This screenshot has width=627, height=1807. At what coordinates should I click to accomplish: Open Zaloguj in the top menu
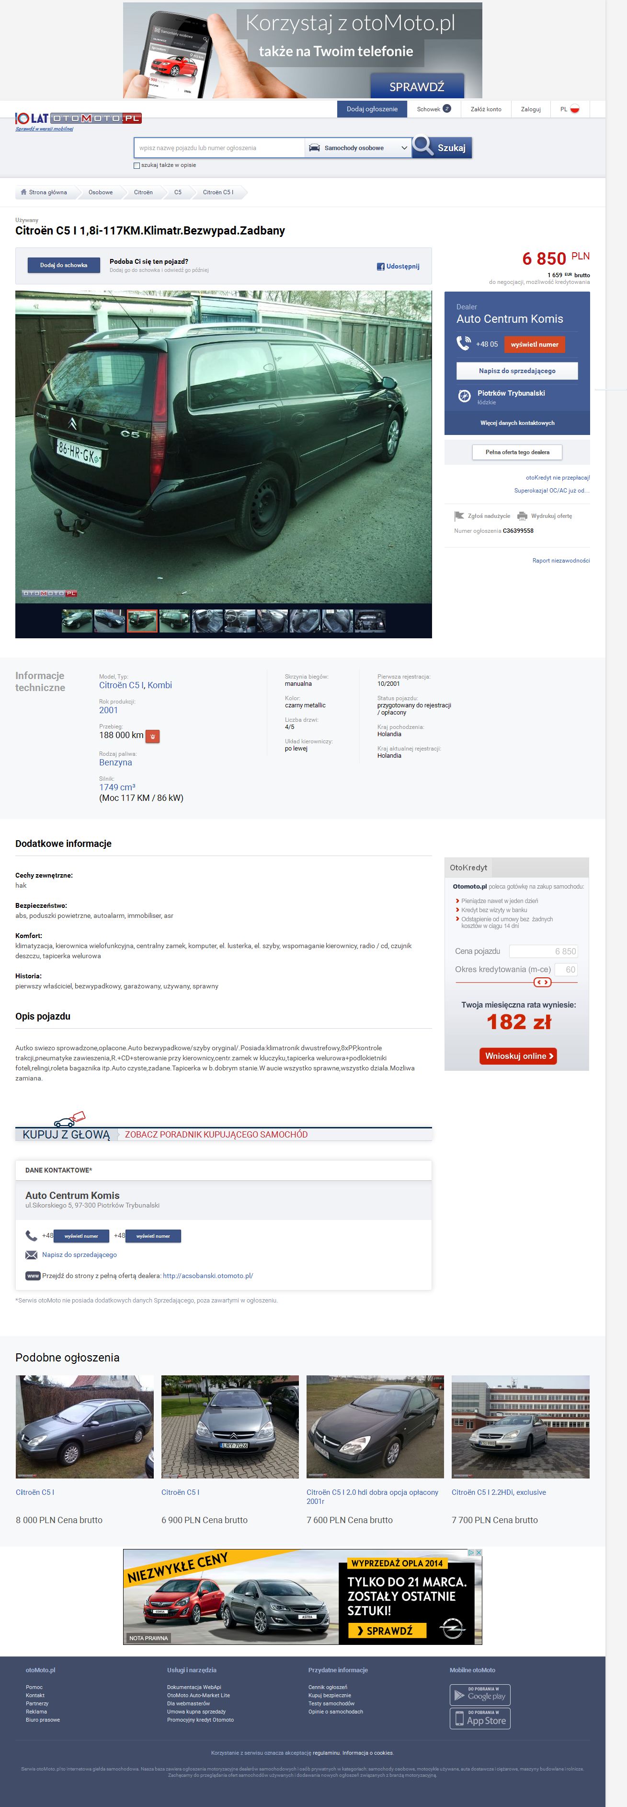[x=530, y=109]
